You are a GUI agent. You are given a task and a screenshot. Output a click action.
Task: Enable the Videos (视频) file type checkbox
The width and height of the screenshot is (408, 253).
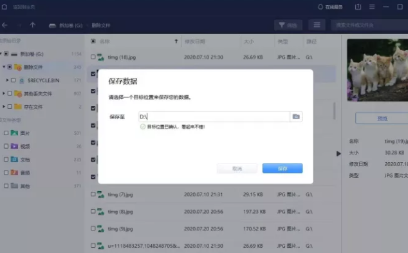pos(6,146)
